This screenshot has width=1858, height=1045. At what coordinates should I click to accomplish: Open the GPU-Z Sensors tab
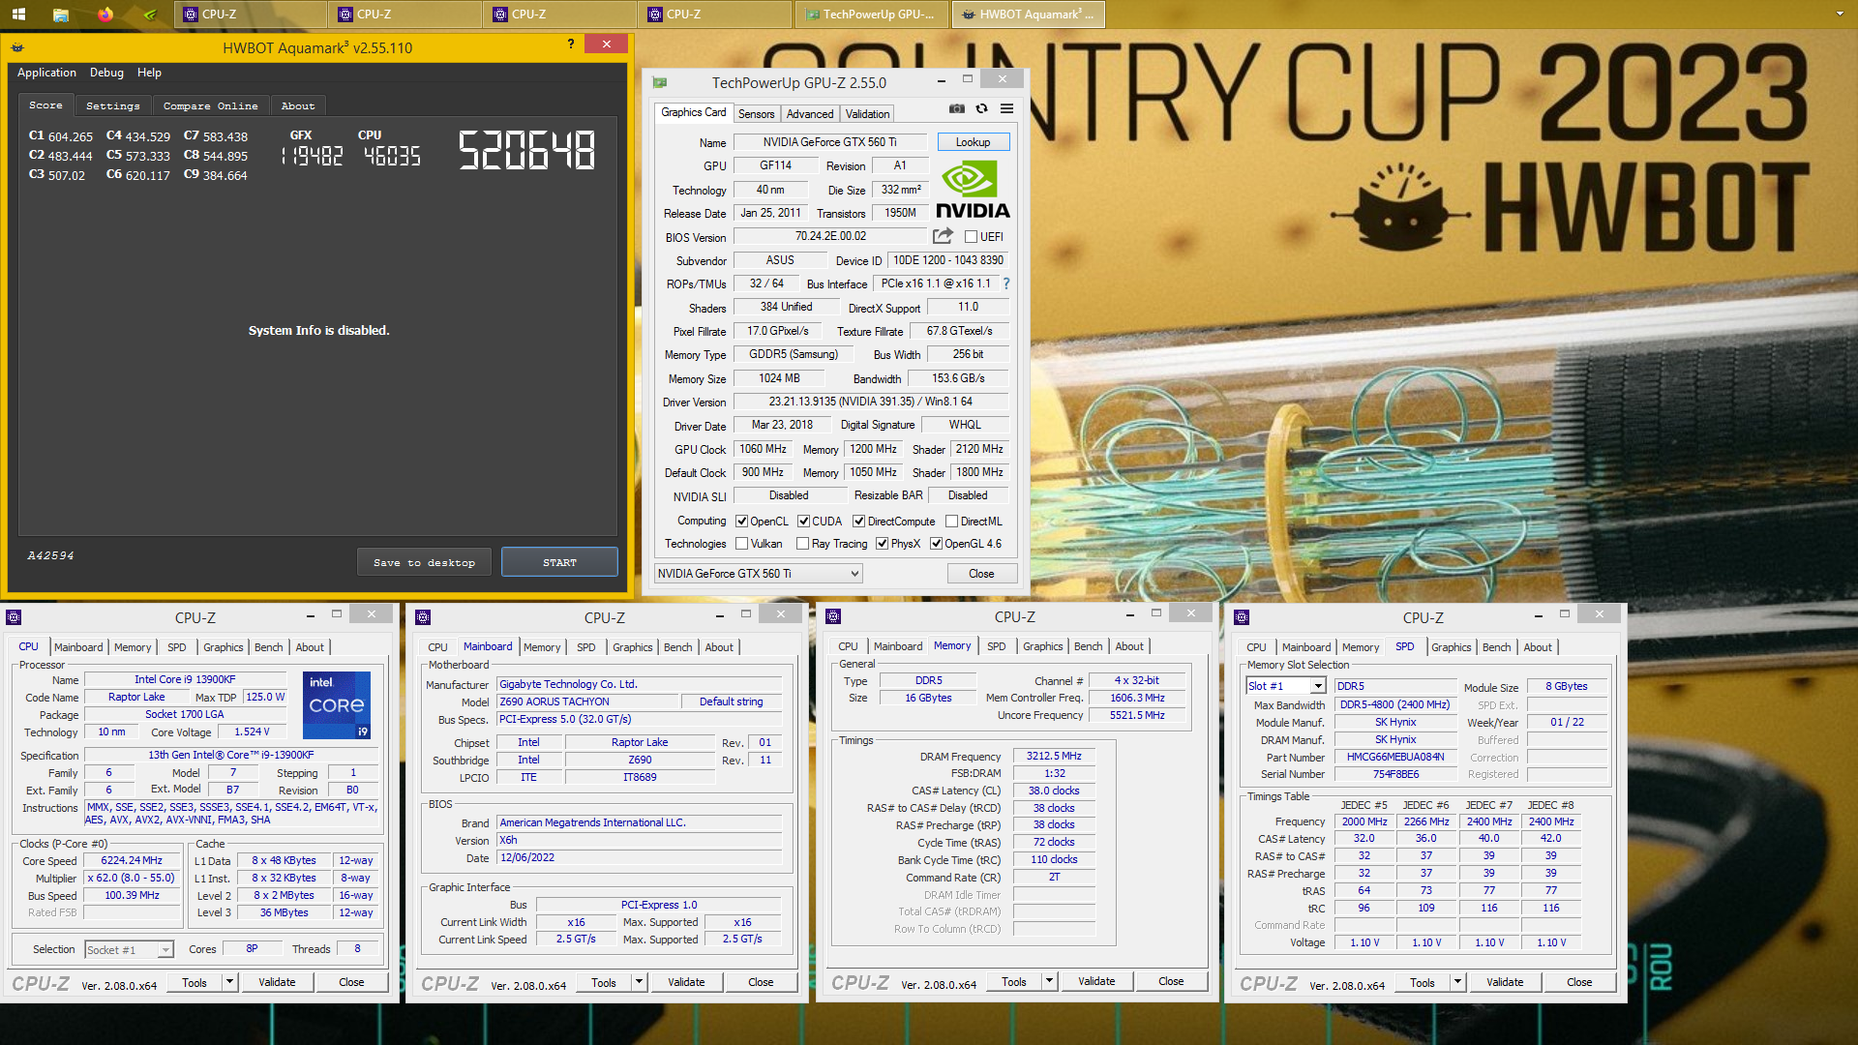tap(756, 114)
